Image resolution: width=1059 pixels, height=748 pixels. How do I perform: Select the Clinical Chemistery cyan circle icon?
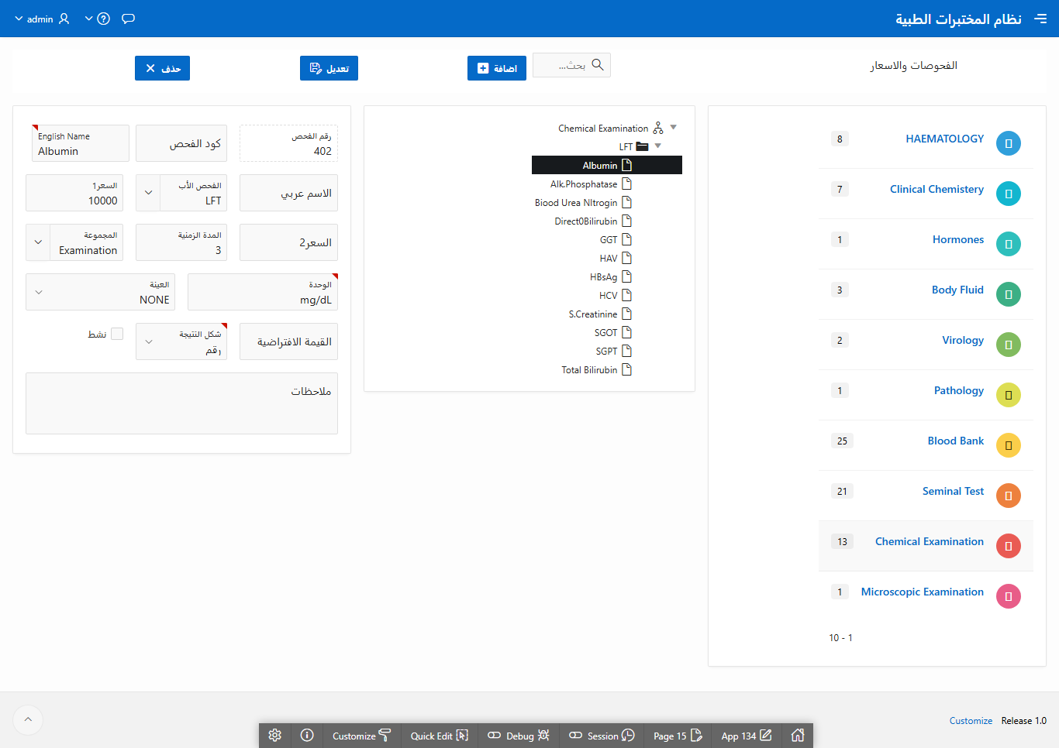(x=1009, y=194)
